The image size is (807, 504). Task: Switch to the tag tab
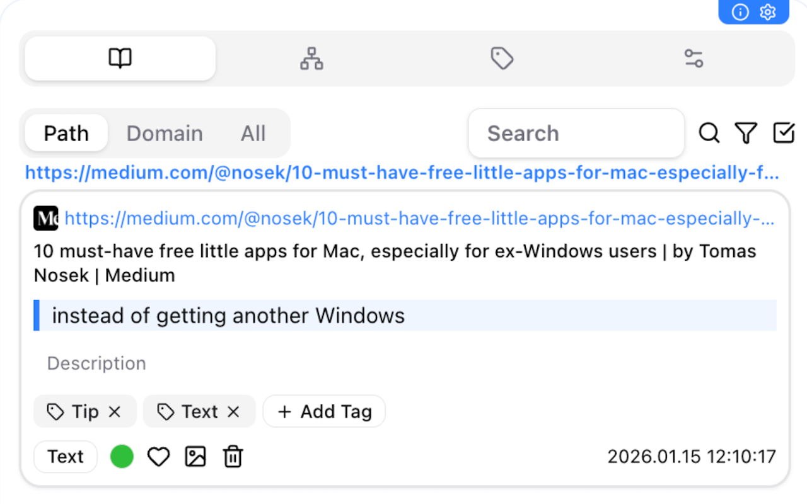(502, 59)
